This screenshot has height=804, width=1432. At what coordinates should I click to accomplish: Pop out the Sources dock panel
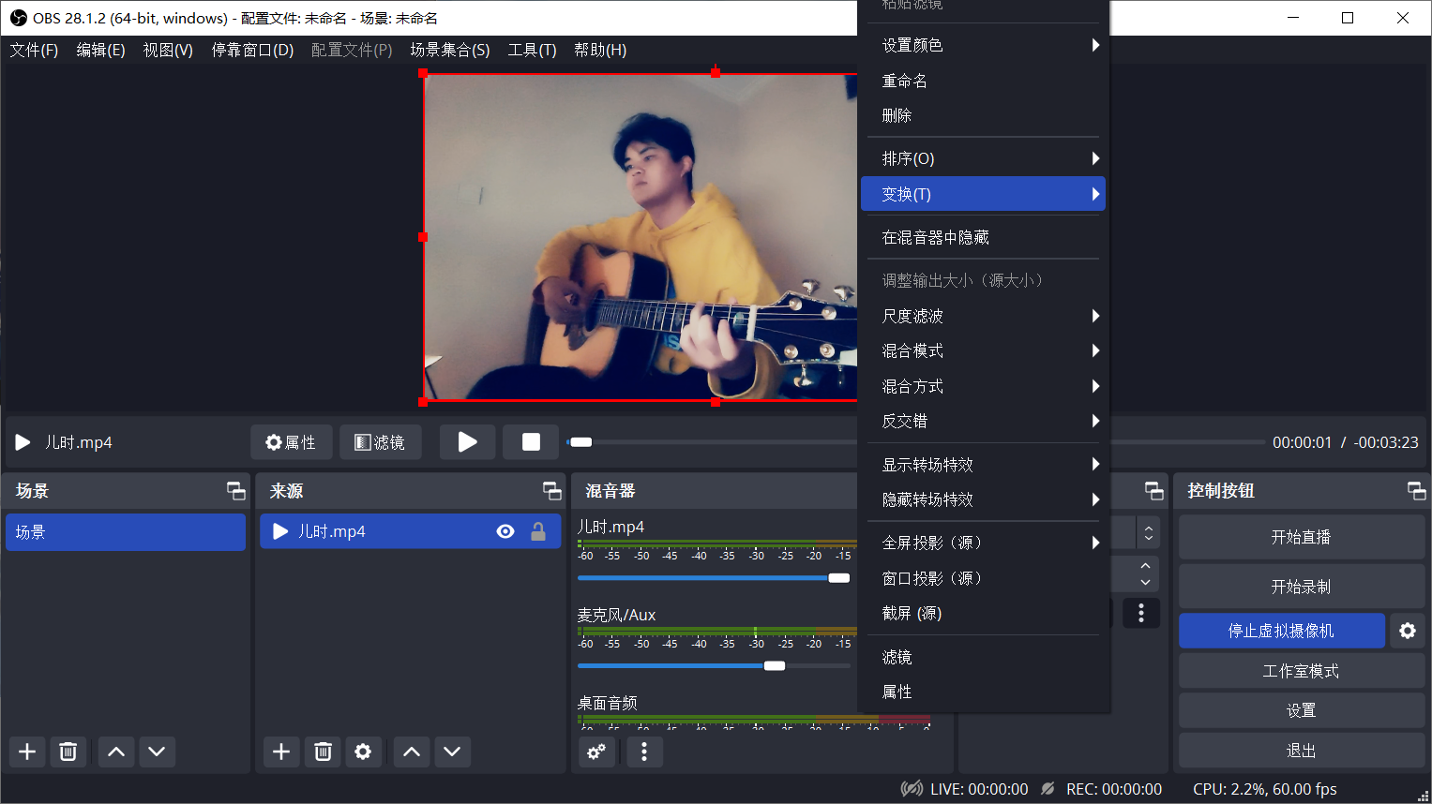point(551,491)
